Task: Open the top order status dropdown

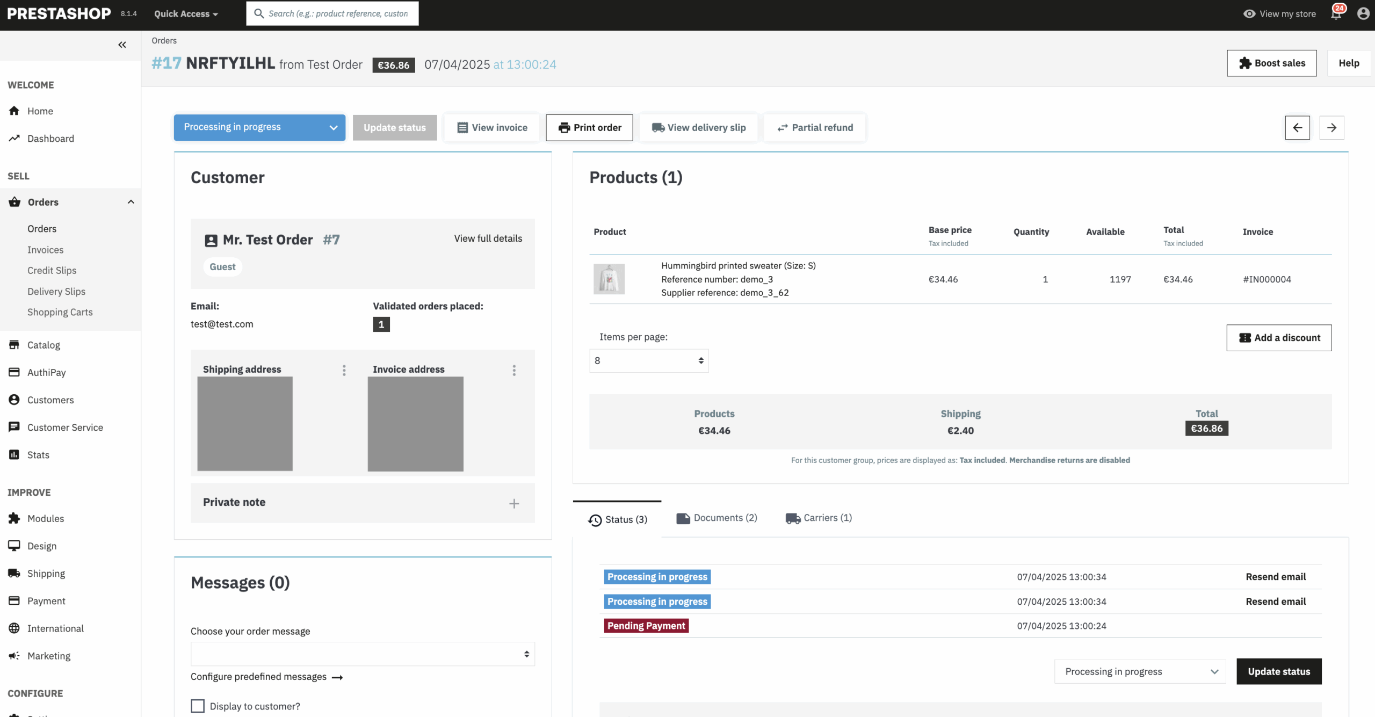Action: pyautogui.click(x=259, y=127)
